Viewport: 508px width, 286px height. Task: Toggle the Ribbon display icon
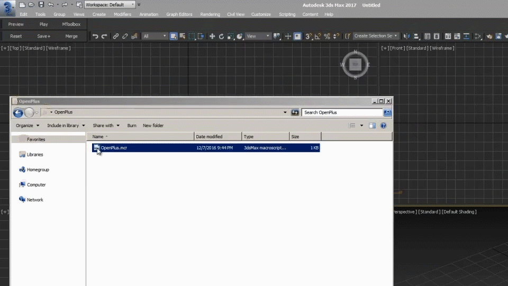click(x=448, y=37)
